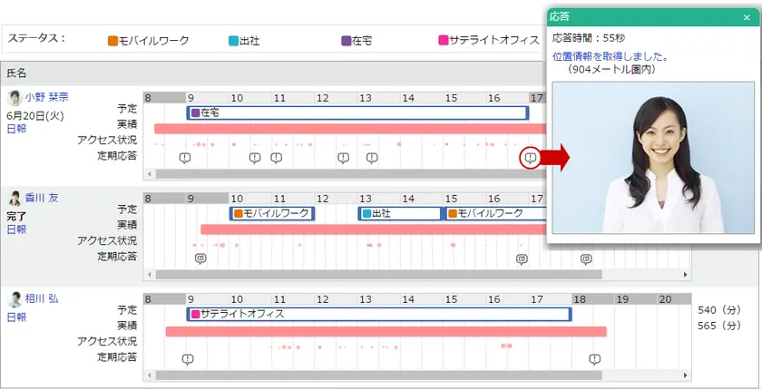Select 相川 弘's サテライトオフィス schedule bar
Viewport: 762px width, 390px height.
379,314
